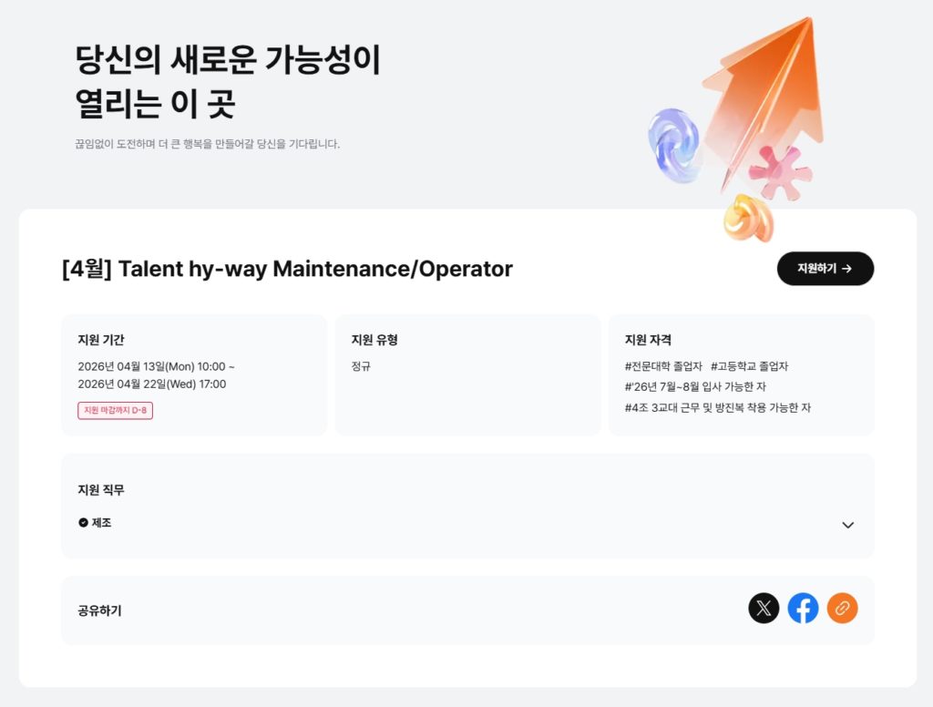The width and height of the screenshot is (933, 707).
Task: Click the orange copy-link icon
Action: pyautogui.click(x=842, y=608)
